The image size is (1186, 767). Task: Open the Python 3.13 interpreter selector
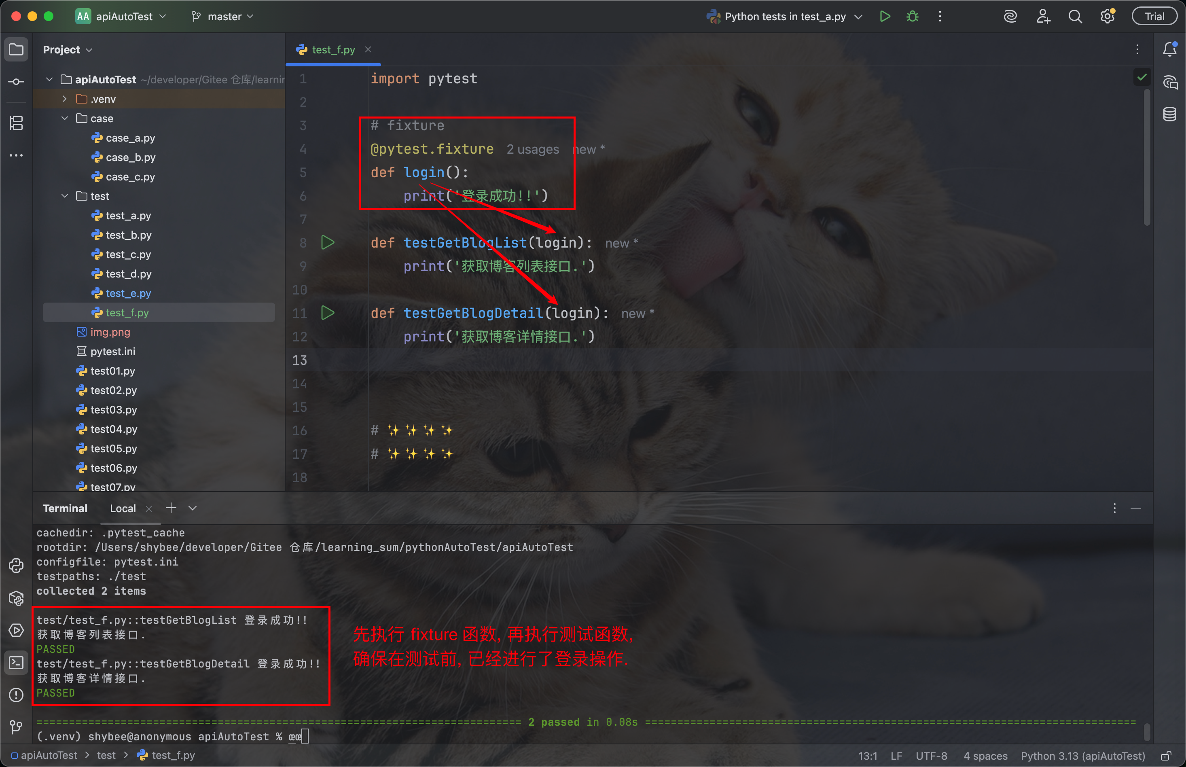coord(1082,756)
